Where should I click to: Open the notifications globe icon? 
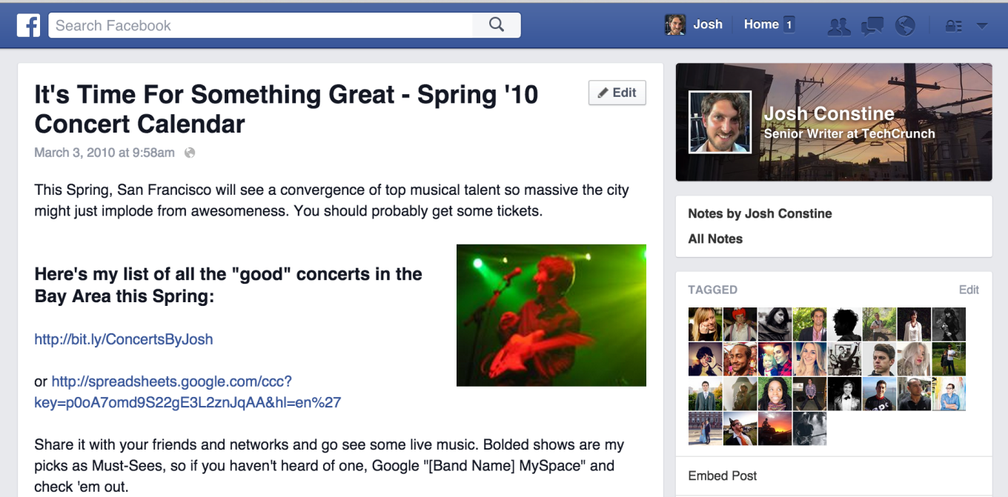pyautogui.click(x=905, y=26)
